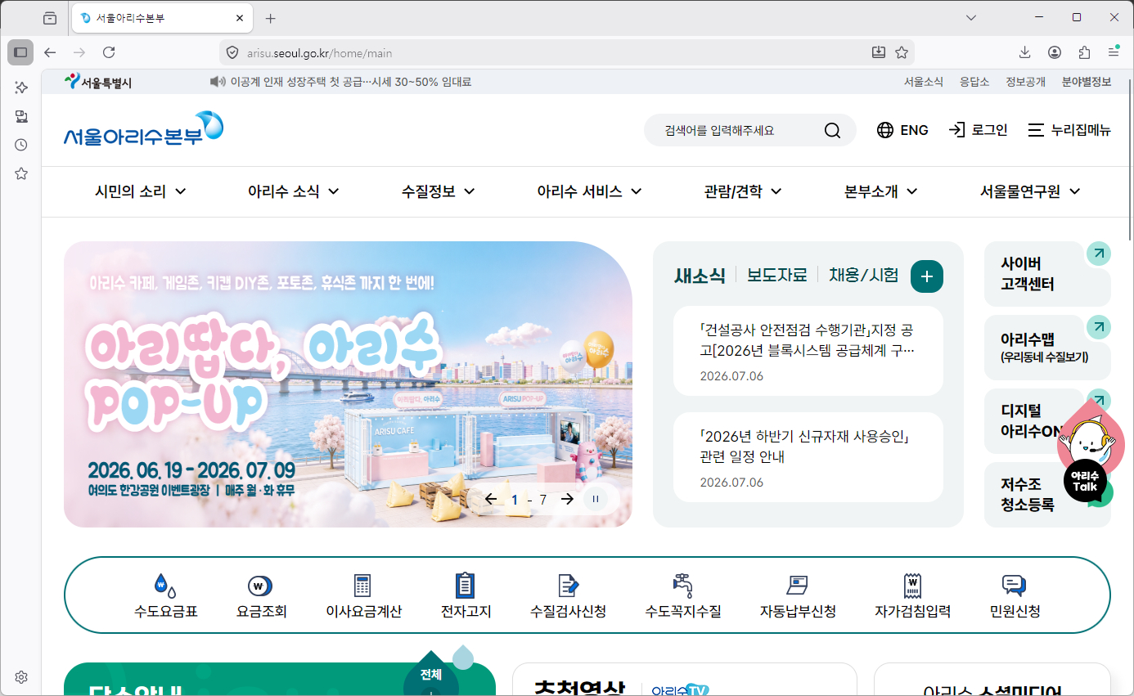Screen dimensions: 1134x696
Task: Click the browser back arrow
Action: coord(50,52)
